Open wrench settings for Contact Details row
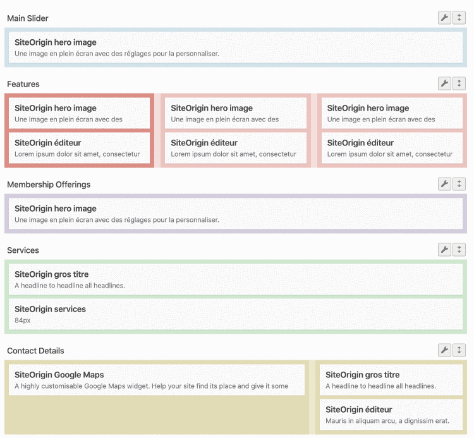Viewport: 474px width, 438px height. [444, 350]
